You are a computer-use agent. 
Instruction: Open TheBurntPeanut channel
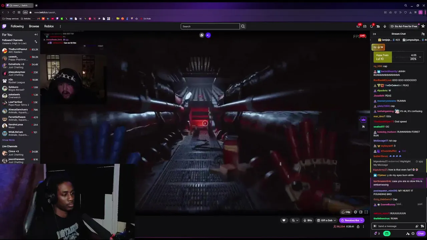pos(20,51)
